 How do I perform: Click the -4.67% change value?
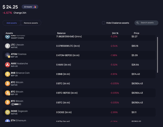(x=7, y=13)
